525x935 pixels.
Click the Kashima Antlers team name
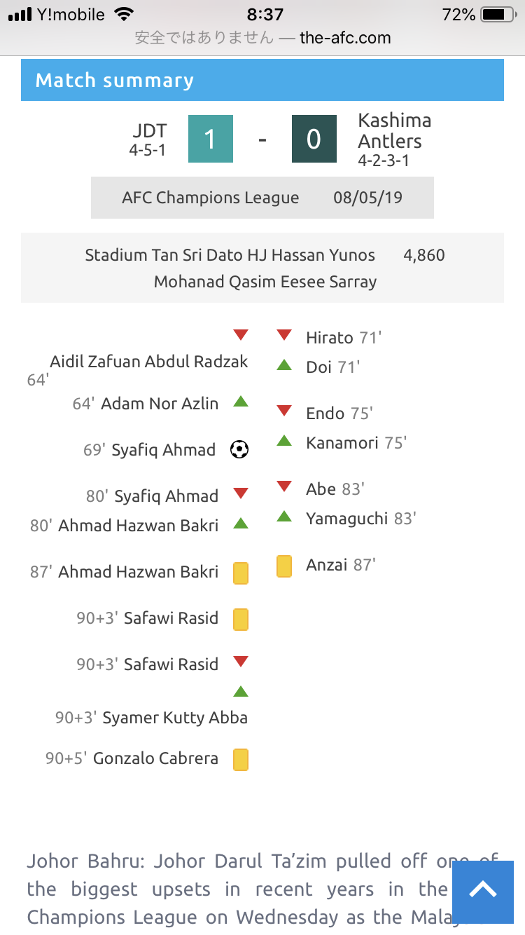(x=394, y=130)
